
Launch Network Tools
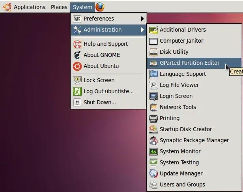tap(194, 107)
